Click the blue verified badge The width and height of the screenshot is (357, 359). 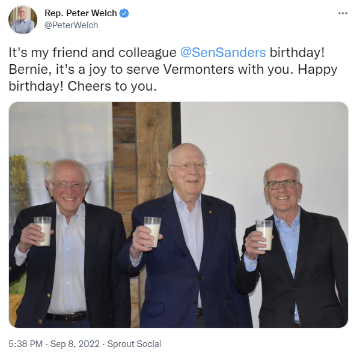pos(124,13)
